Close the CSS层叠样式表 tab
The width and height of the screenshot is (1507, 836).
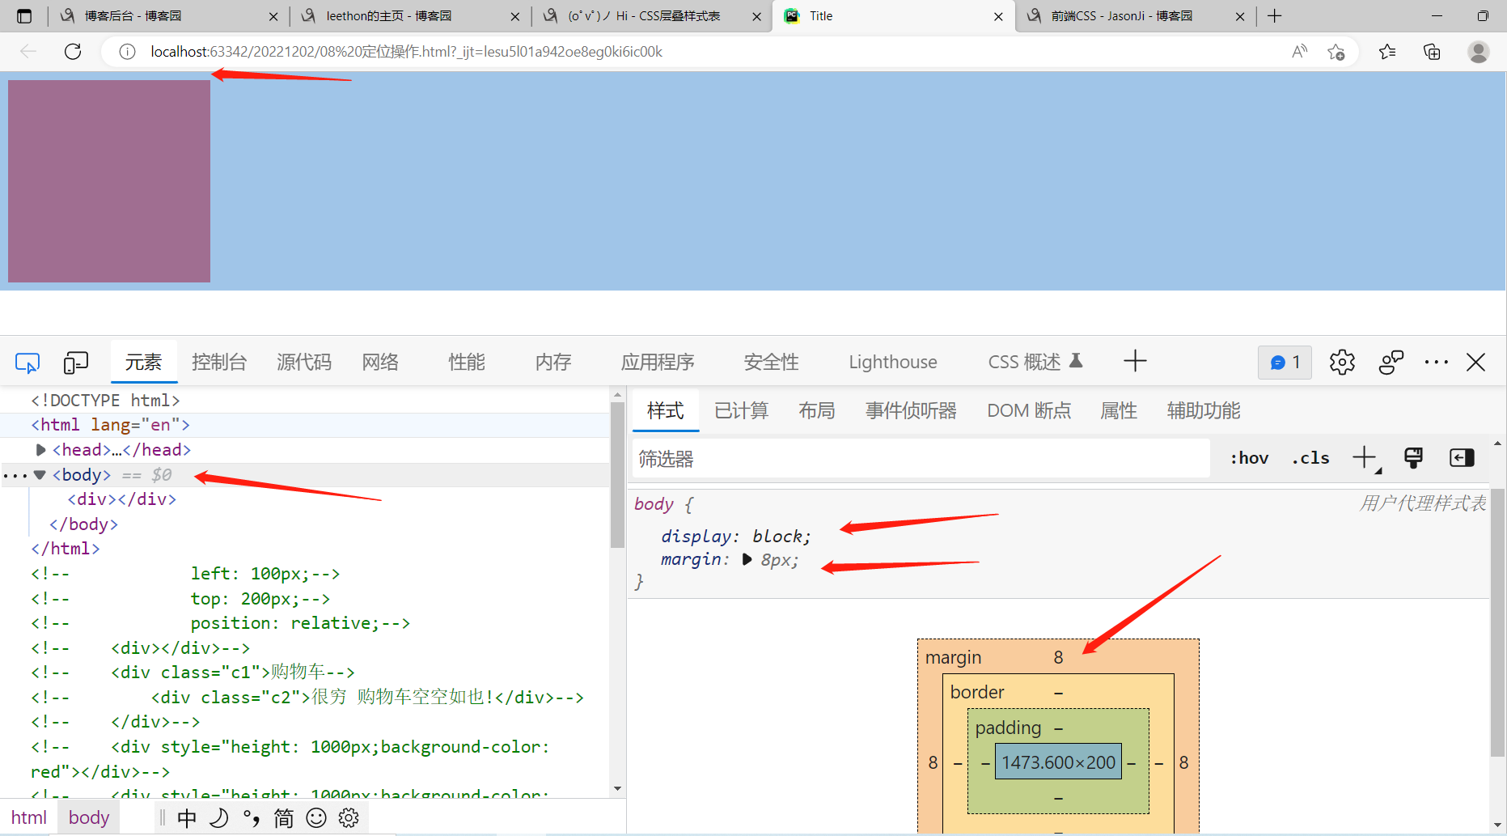757,16
